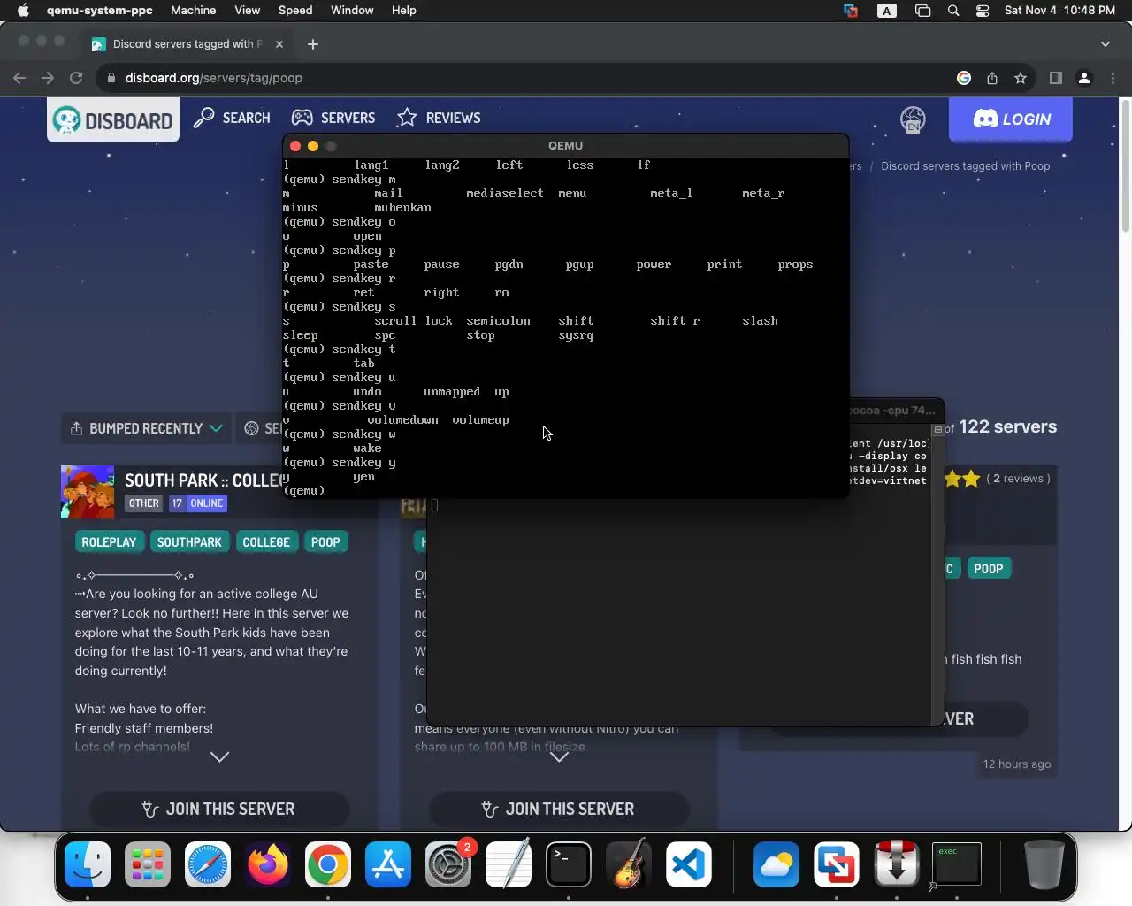Open Chrome three-dot menu
The width and height of the screenshot is (1132, 906).
pos(1113,78)
